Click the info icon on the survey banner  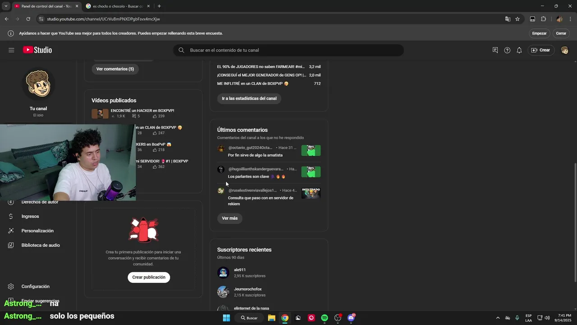(10, 33)
